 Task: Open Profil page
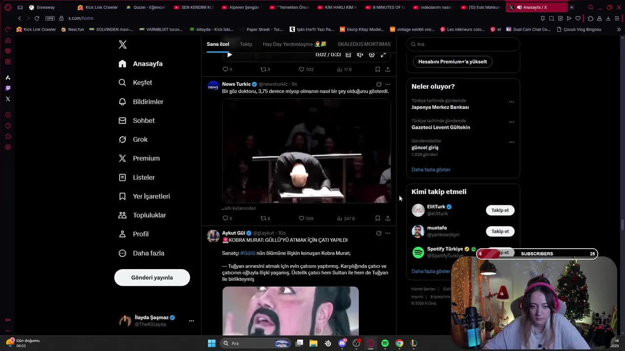[x=134, y=234]
